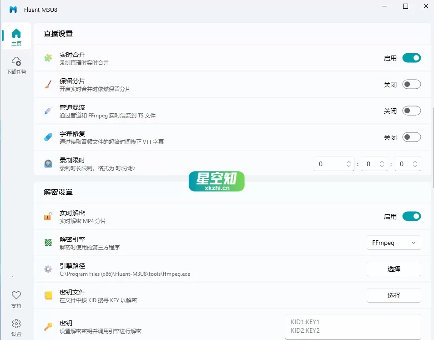Click the 选择 button next to 引擎路径
Screen dimensions: 434x340
pos(394,269)
